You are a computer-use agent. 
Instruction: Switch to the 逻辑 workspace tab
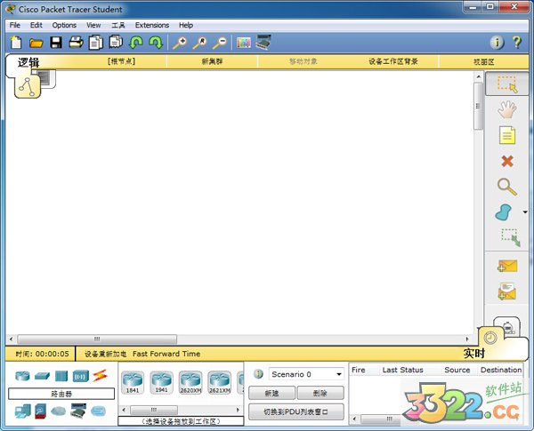pyautogui.click(x=28, y=62)
